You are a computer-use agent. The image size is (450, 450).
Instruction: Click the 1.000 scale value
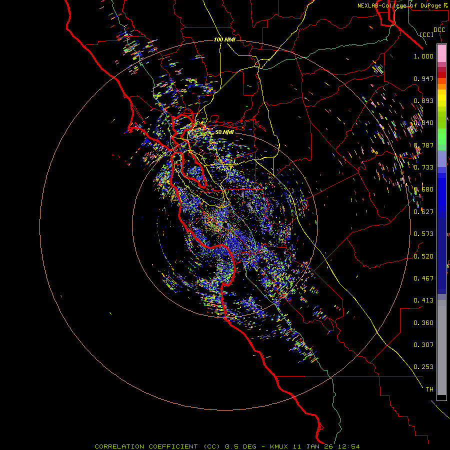(423, 56)
